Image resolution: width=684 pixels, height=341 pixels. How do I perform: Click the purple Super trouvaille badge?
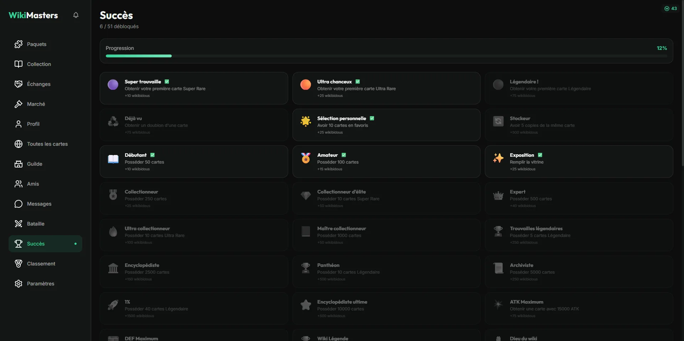coord(113,85)
